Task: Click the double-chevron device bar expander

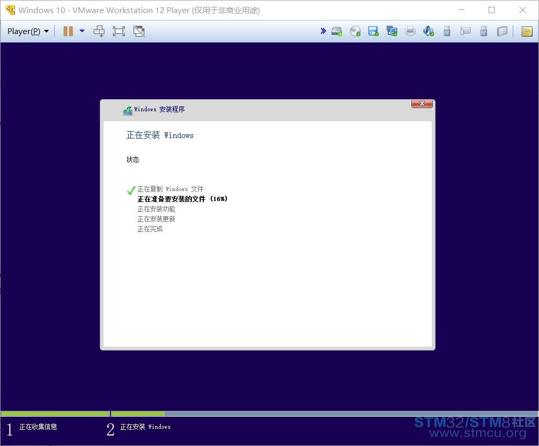Action: point(323,31)
